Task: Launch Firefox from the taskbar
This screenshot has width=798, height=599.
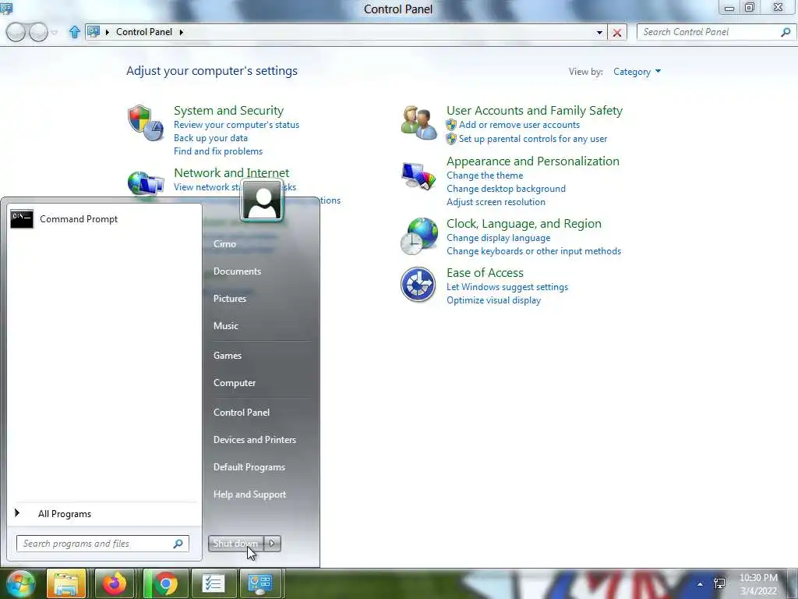Action: 115,583
